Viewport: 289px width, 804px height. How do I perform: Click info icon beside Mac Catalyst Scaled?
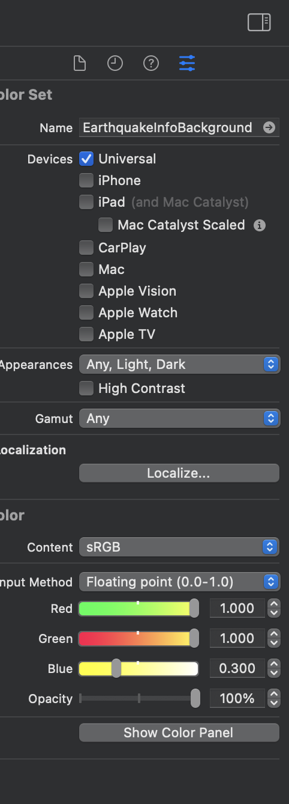point(260,225)
